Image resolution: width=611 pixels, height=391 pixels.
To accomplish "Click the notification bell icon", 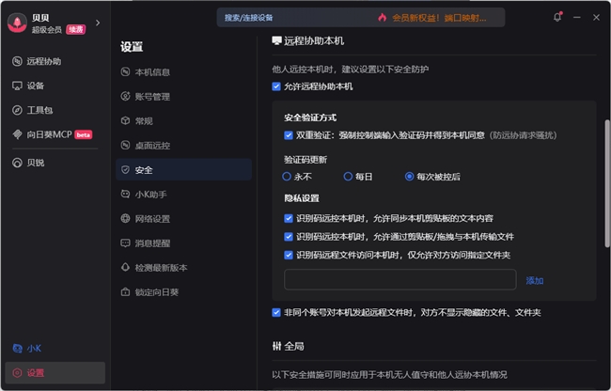I will (x=558, y=17).
